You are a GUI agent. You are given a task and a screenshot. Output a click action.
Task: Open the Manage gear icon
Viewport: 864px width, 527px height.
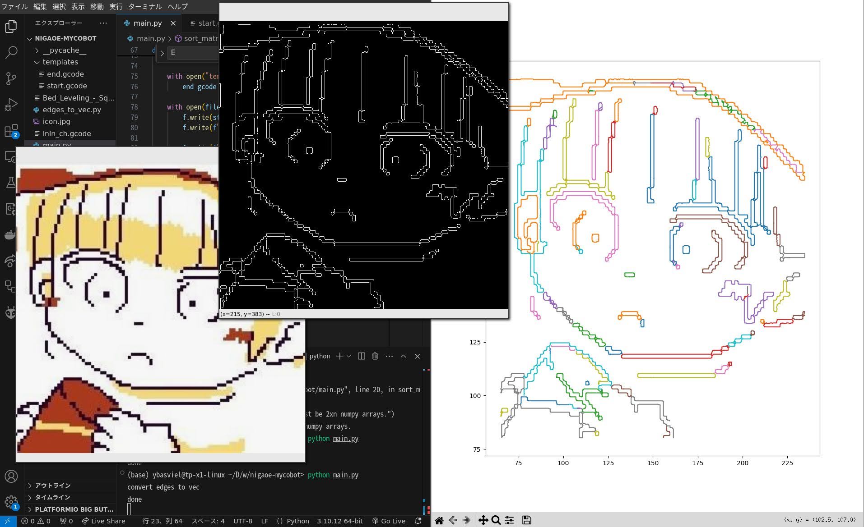[11, 502]
